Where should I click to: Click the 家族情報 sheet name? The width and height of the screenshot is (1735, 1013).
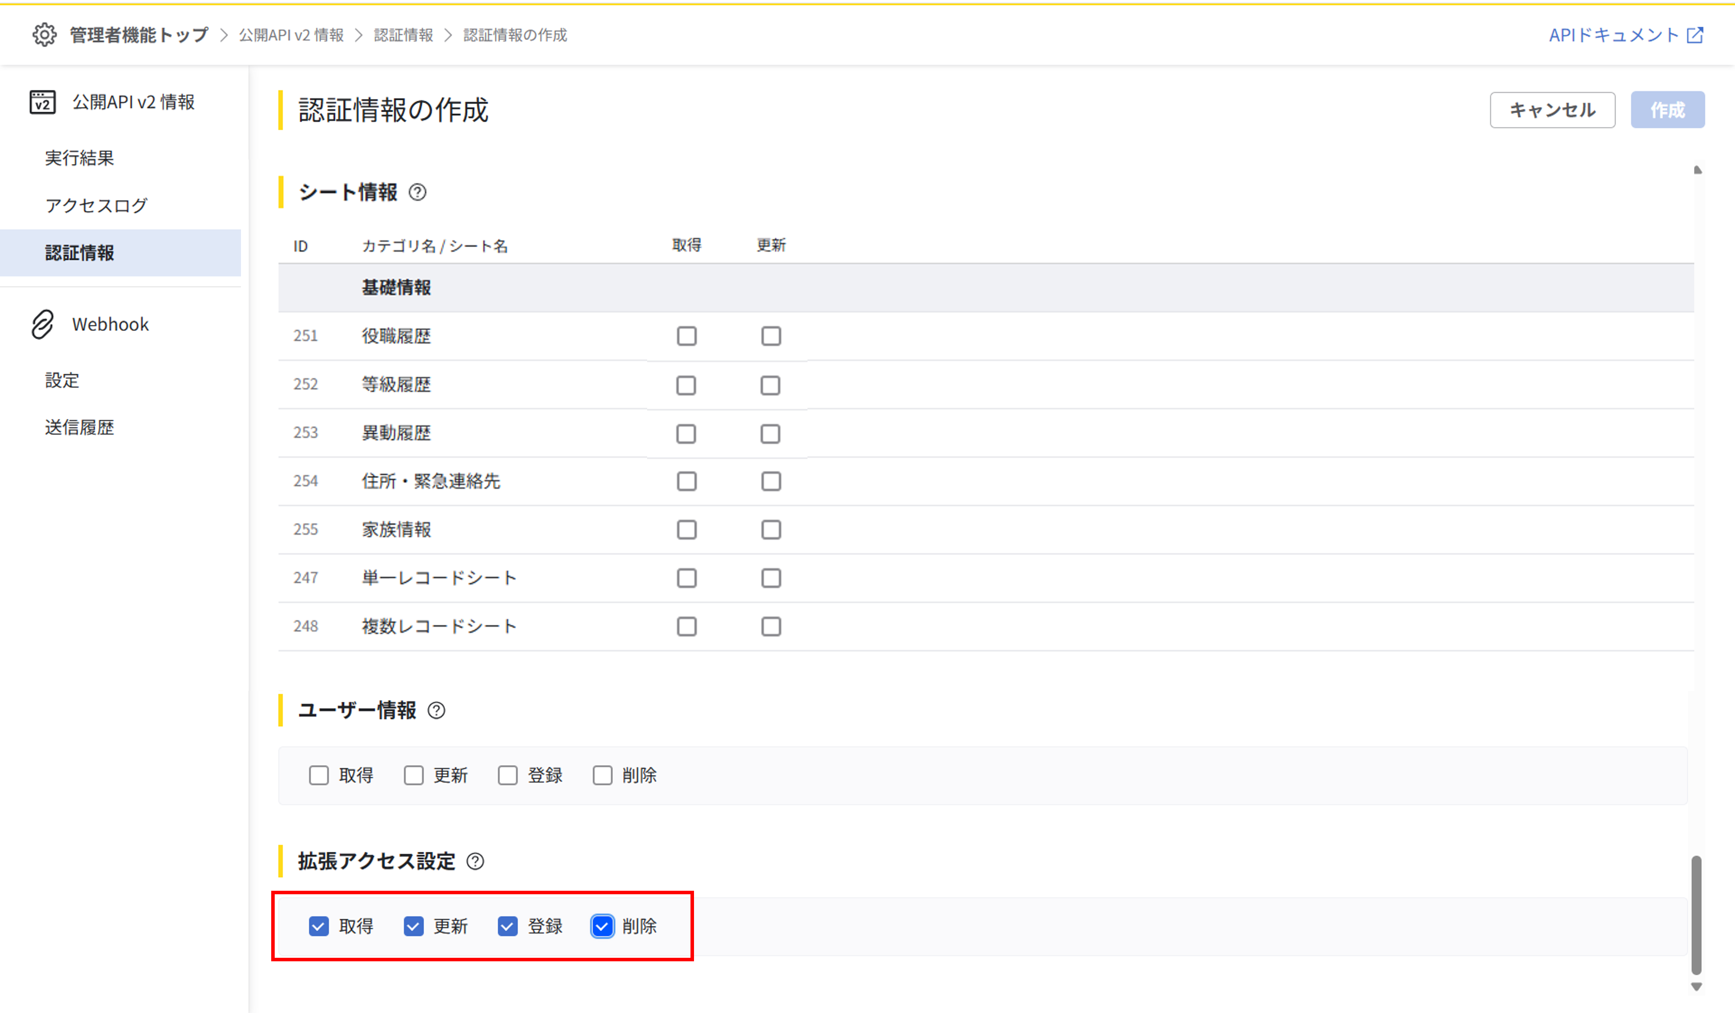tap(397, 530)
